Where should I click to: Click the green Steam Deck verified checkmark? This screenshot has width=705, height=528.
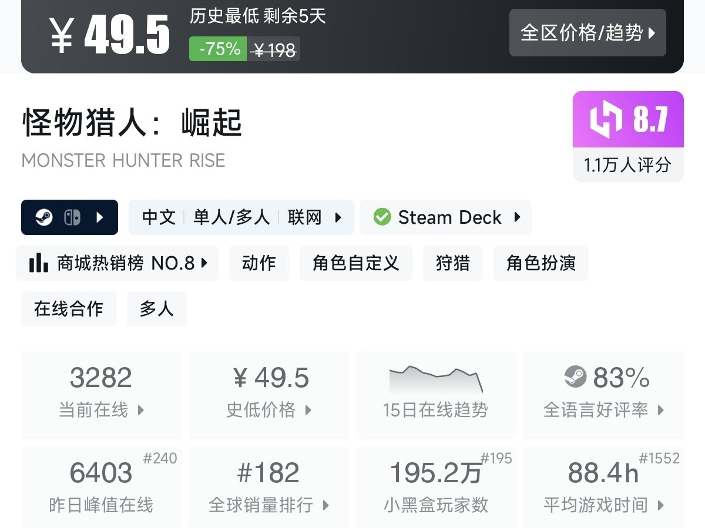point(382,217)
